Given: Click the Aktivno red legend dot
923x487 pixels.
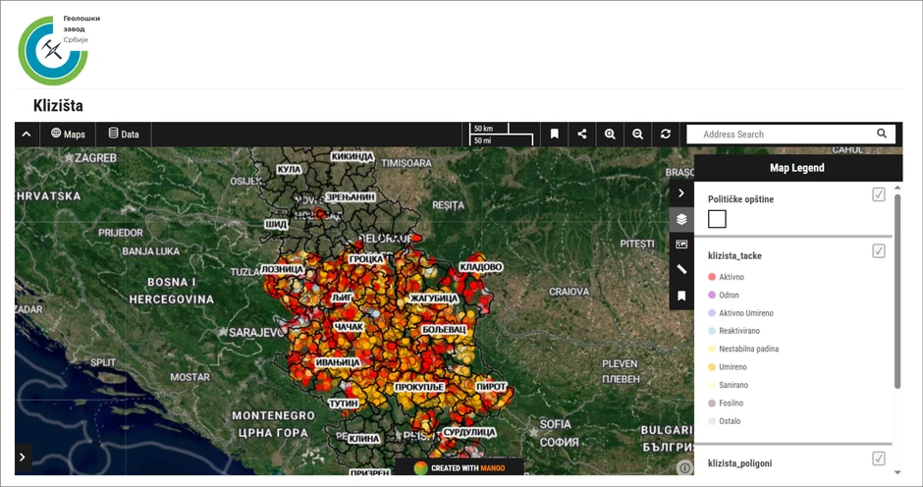Looking at the screenshot, I should click(x=712, y=277).
